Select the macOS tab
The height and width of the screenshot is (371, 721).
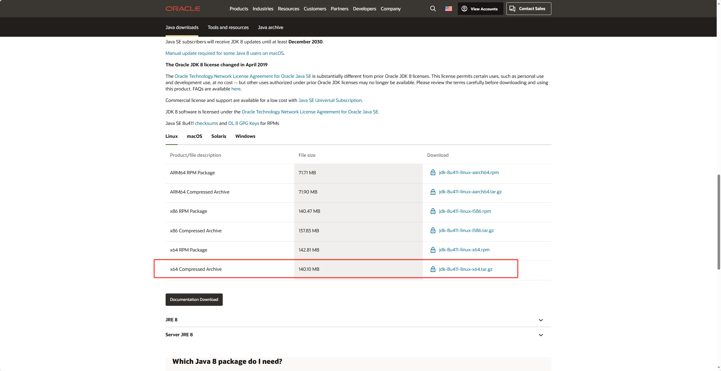(194, 136)
